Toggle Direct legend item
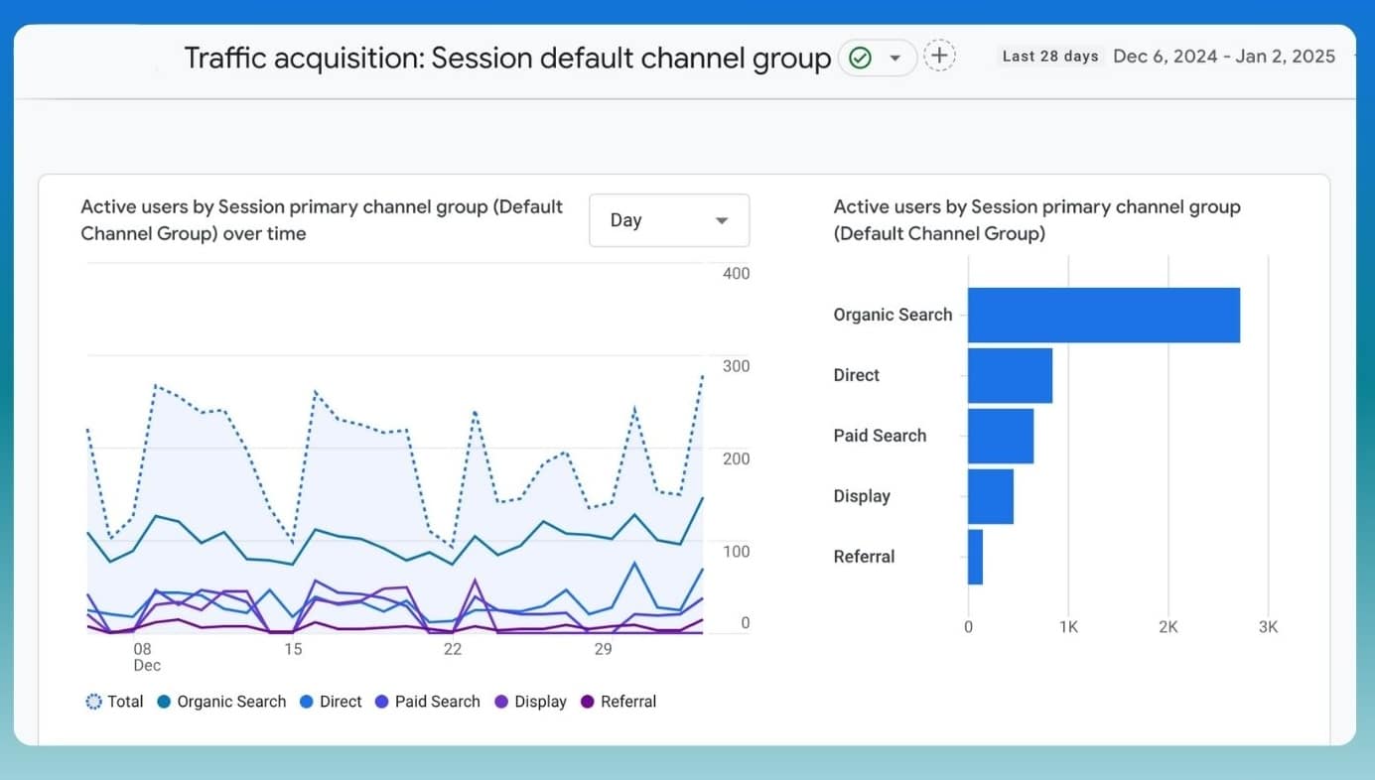1375x780 pixels. pos(331,702)
